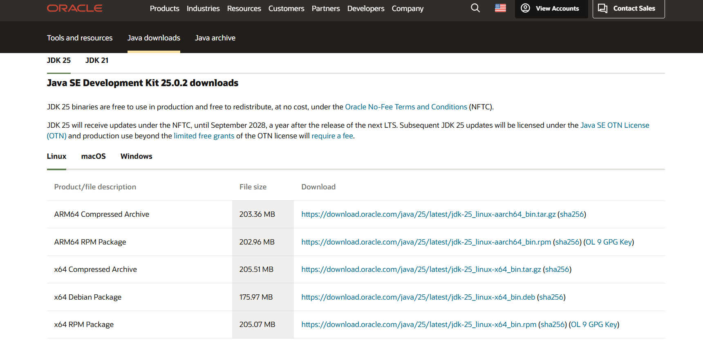Image resolution: width=703 pixels, height=347 pixels.
Task: Select the Linux platform tab
Action: (x=56, y=156)
